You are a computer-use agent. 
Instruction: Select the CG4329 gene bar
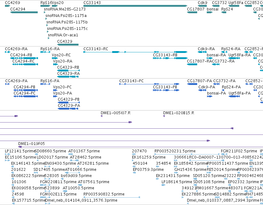[x=68, y=45]
